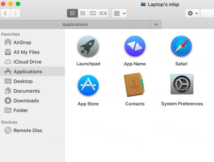The height and width of the screenshot is (162, 214).
Task: Switch to list view mode
Action: (x=82, y=13)
